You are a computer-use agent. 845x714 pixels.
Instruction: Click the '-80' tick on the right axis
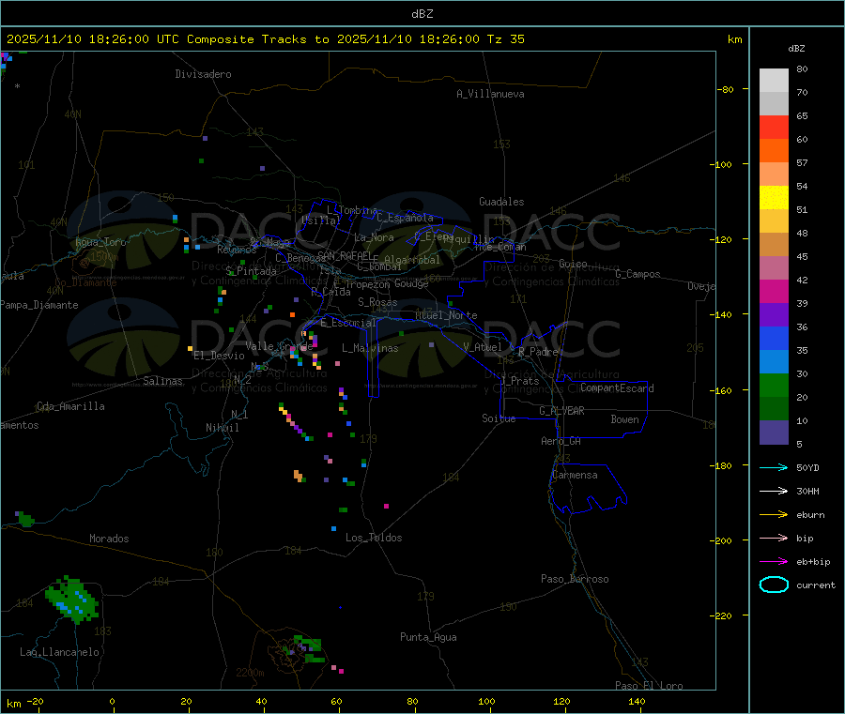coord(725,89)
